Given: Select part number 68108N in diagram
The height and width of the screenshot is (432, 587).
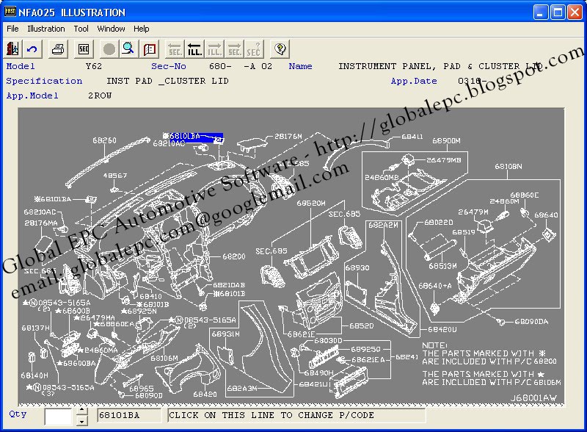Looking at the screenshot, I should (508, 167).
